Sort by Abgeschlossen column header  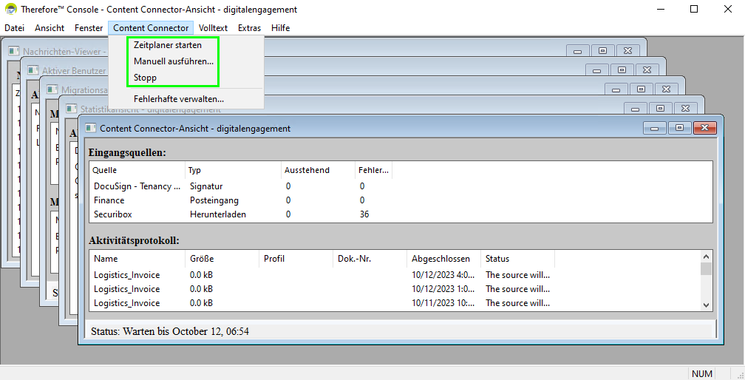(x=443, y=259)
